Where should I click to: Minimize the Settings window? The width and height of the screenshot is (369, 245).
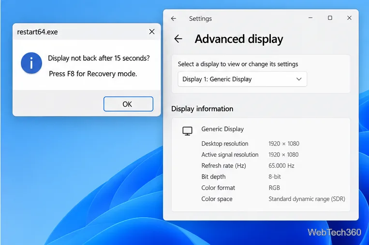click(310, 18)
